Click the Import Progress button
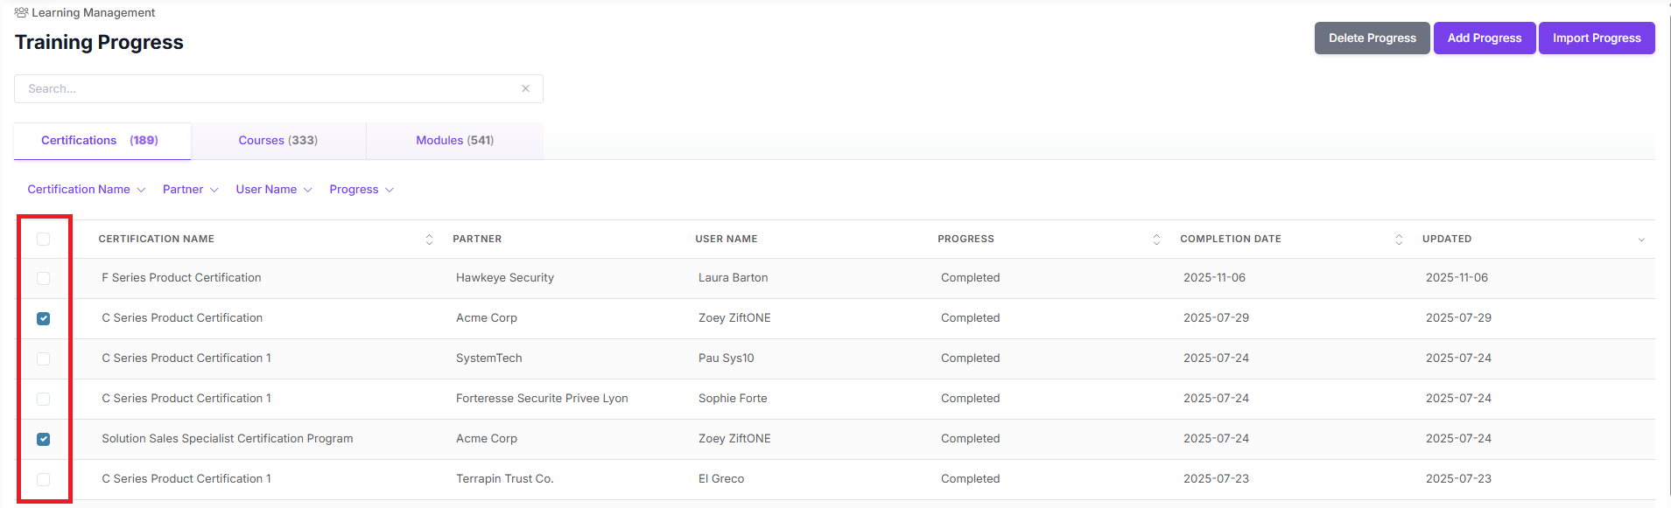The width and height of the screenshot is (1671, 508). click(x=1597, y=38)
